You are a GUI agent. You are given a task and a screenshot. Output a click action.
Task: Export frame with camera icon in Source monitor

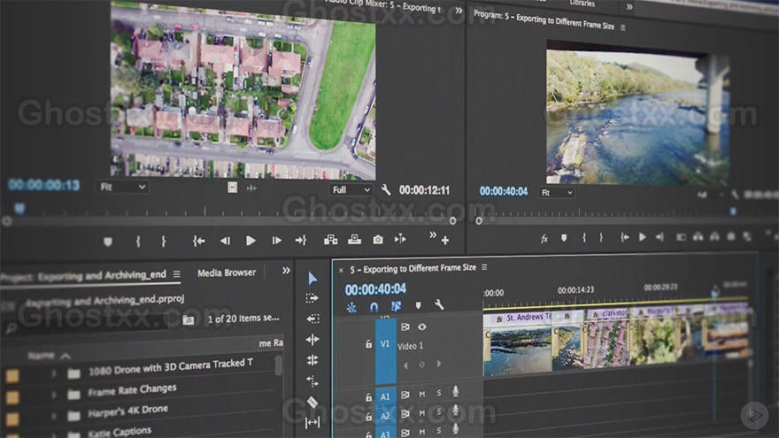(378, 240)
